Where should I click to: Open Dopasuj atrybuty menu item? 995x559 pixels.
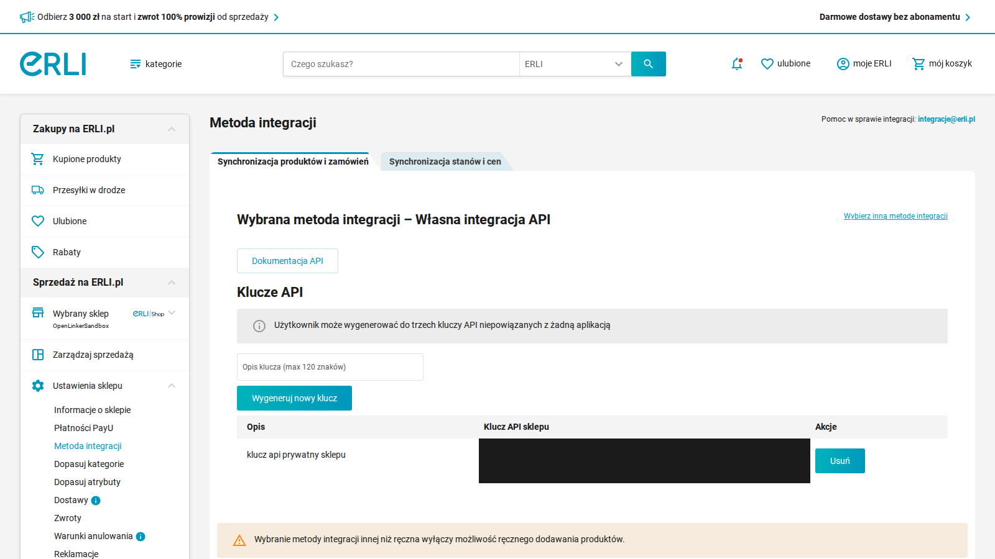point(87,482)
